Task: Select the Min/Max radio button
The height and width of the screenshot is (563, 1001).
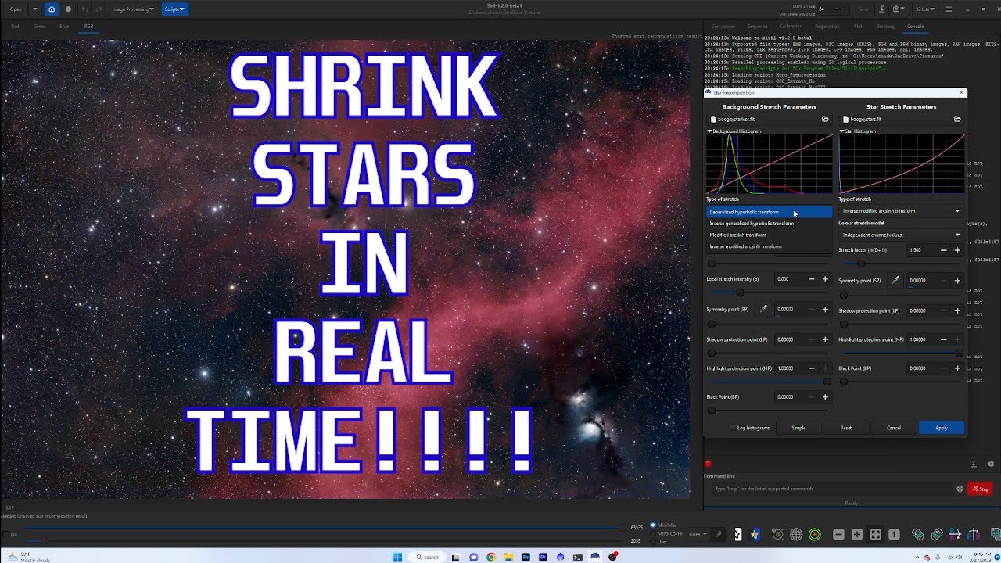Action: coord(654,525)
